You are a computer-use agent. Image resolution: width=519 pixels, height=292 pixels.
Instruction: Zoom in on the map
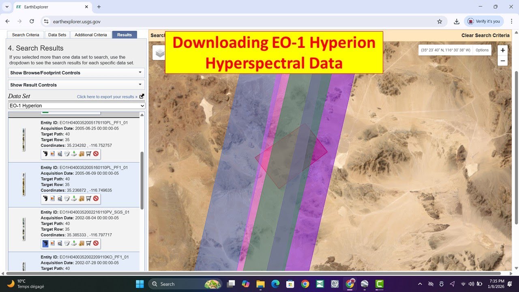pyautogui.click(x=503, y=50)
